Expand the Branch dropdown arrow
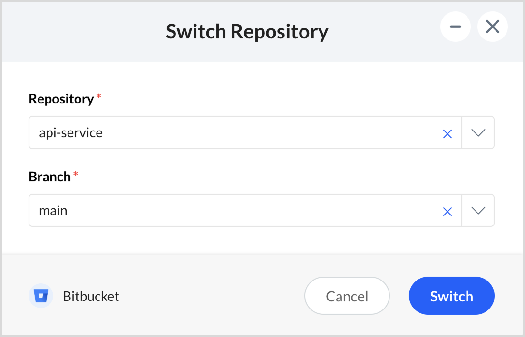Screen dimensions: 525x337 point(478,211)
